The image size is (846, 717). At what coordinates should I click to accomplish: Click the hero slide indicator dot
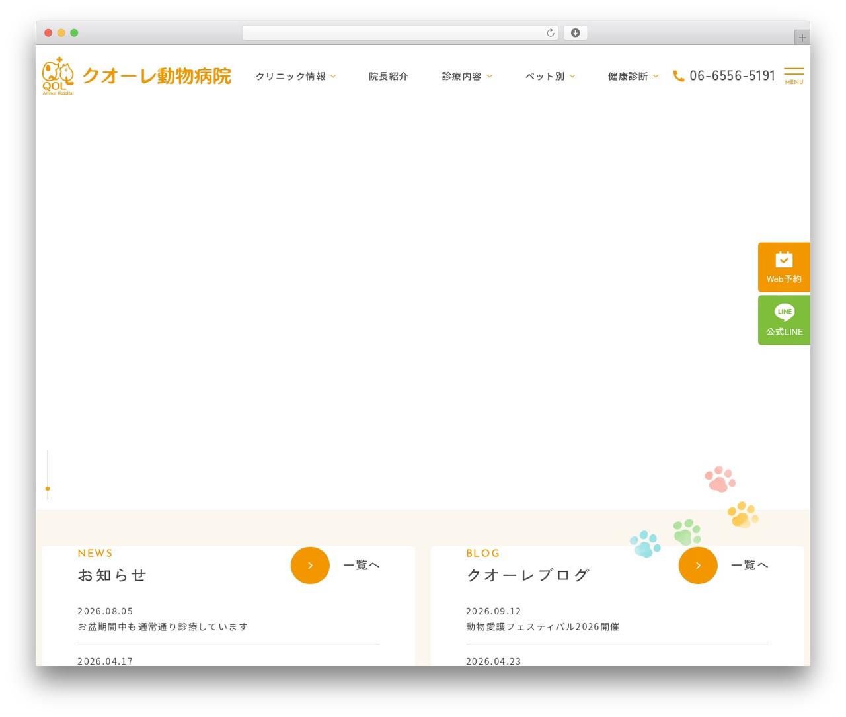pyautogui.click(x=48, y=489)
